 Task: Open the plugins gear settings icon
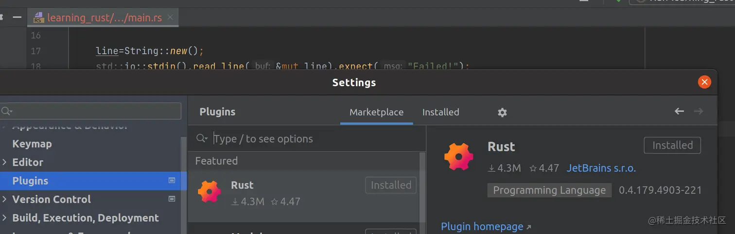[502, 112]
